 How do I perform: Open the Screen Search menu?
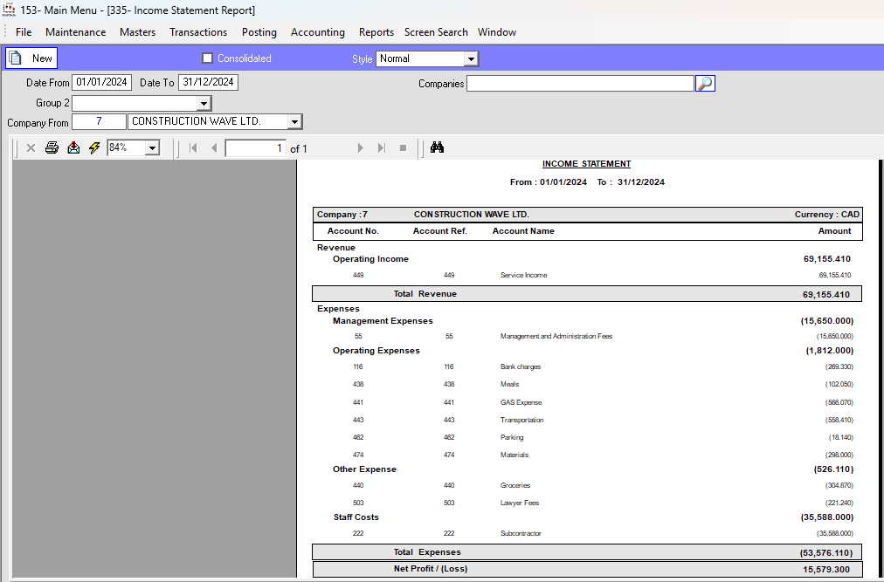pos(436,32)
